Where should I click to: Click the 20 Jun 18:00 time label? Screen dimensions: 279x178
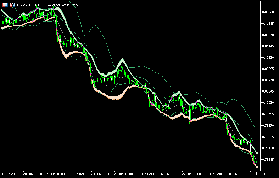(x=33, y=174)
